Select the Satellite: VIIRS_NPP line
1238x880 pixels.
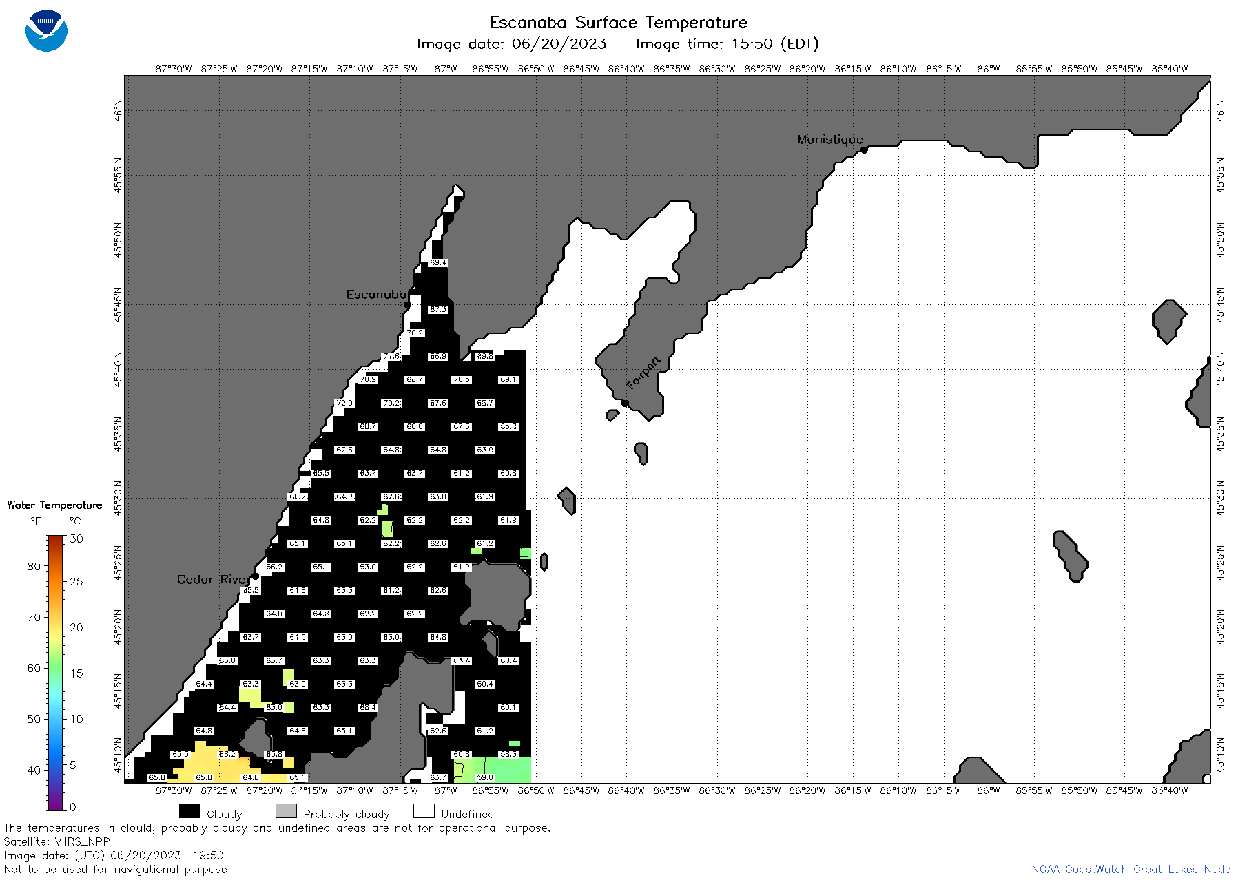pos(56,841)
